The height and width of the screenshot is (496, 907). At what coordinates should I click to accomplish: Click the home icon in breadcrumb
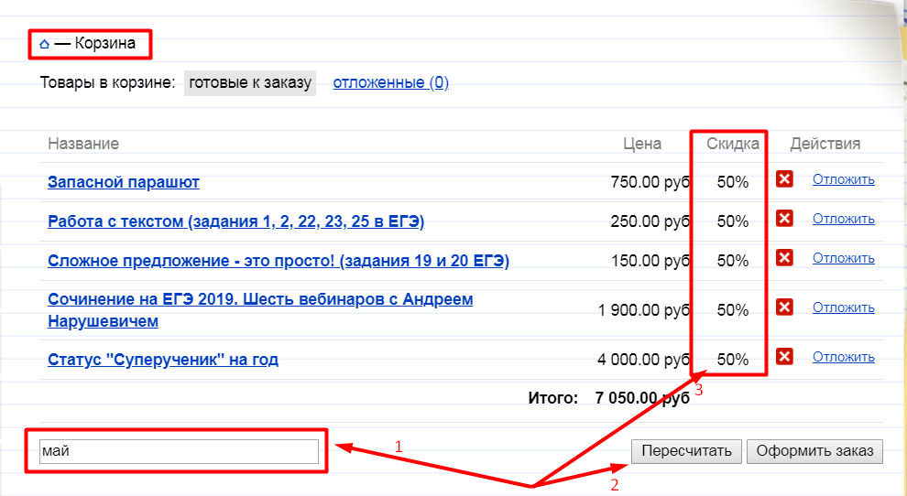(x=45, y=44)
